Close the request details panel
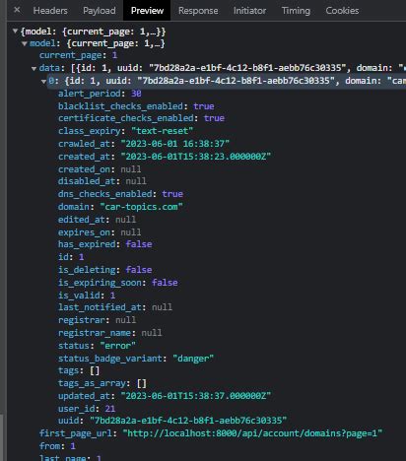This screenshot has height=461, width=406. [x=17, y=10]
